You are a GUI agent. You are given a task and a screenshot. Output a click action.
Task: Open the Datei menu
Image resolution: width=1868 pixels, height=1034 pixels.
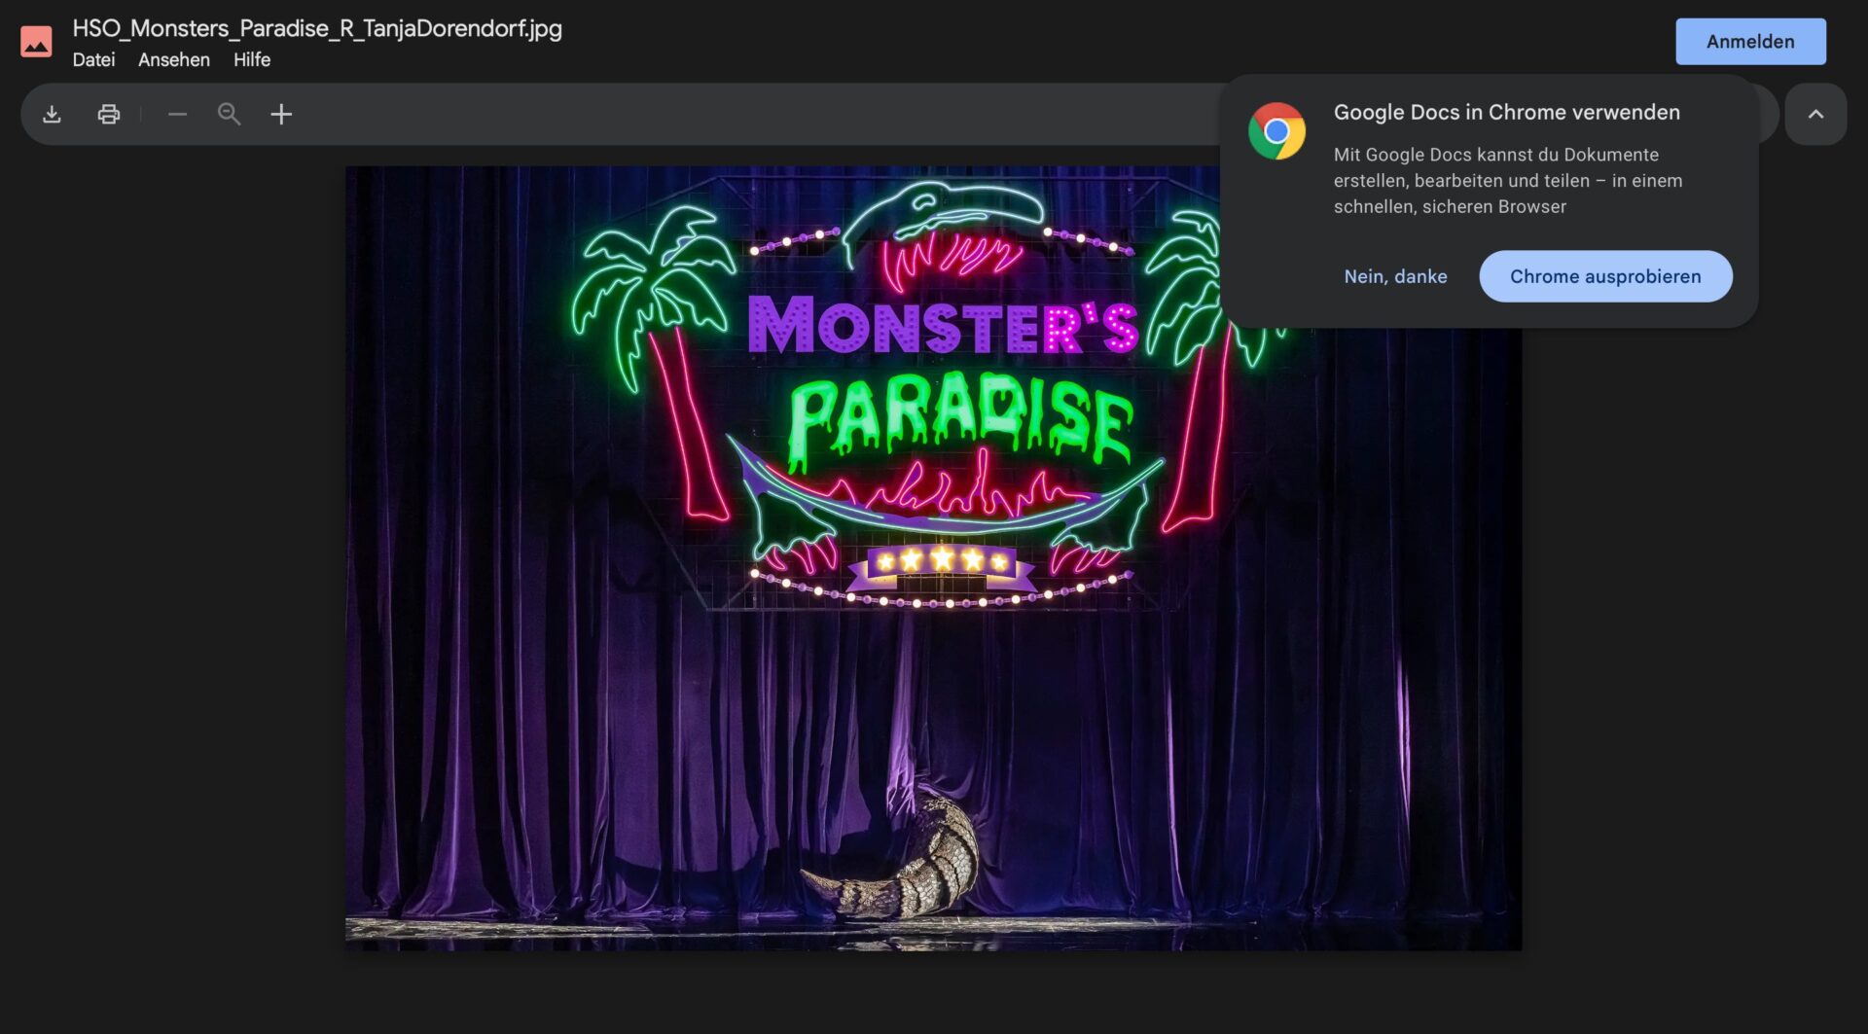(x=93, y=60)
